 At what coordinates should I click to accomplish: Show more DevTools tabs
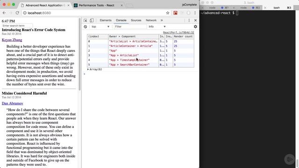click(162, 20)
